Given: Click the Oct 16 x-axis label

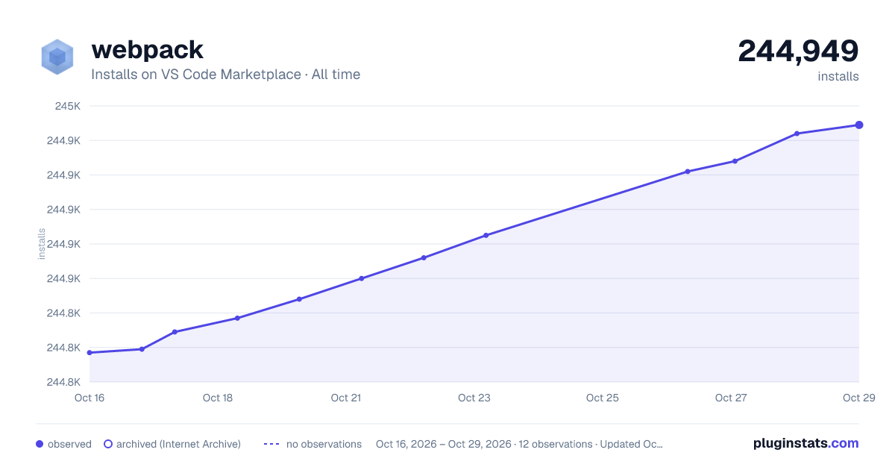Looking at the screenshot, I should [89, 398].
